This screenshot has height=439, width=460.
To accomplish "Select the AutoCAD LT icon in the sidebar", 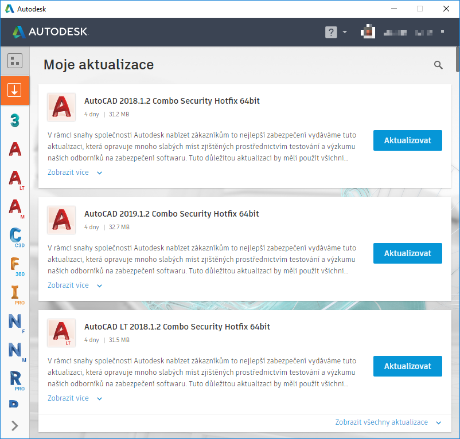I will (x=15, y=179).
